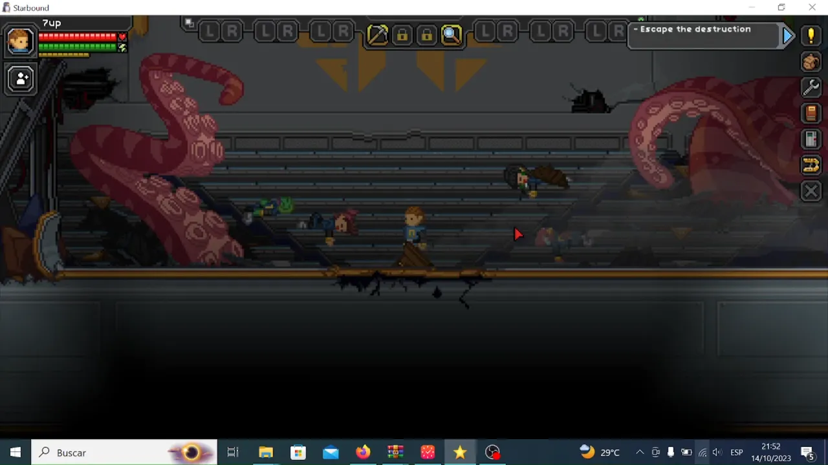Click the locked slot beside Inspect tool
This screenshot has width=828, height=465.
[x=427, y=35]
